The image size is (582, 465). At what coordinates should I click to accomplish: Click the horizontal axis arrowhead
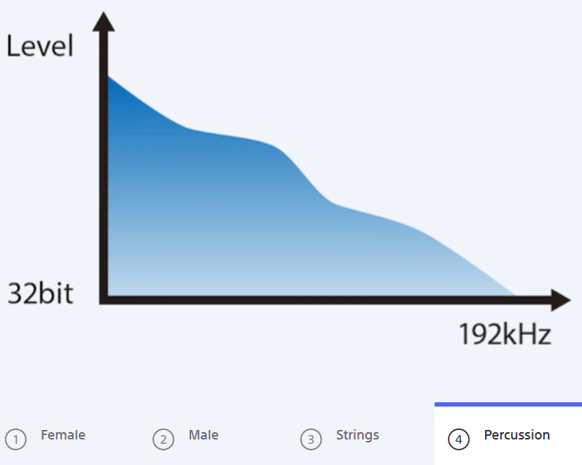561,300
